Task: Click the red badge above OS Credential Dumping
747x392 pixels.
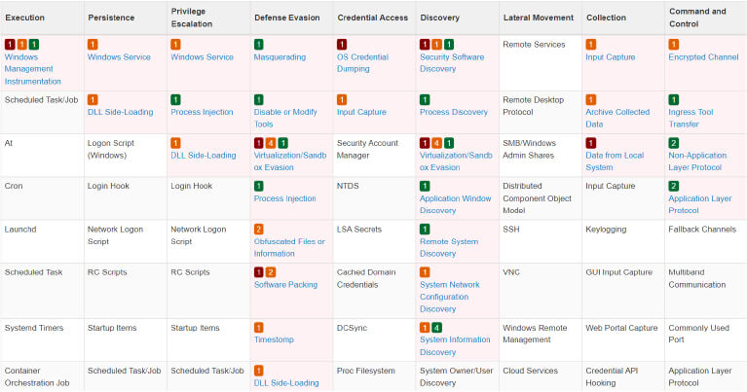Action: pos(342,45)
